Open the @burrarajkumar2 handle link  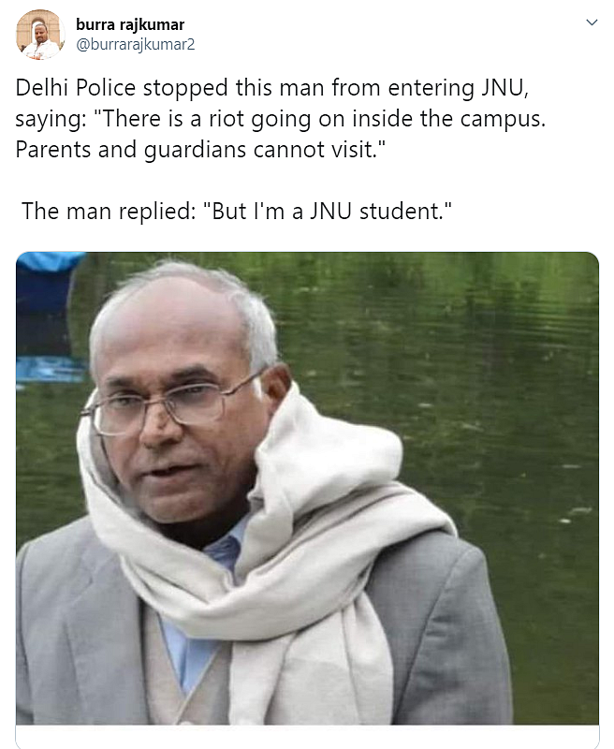(135, 44)
